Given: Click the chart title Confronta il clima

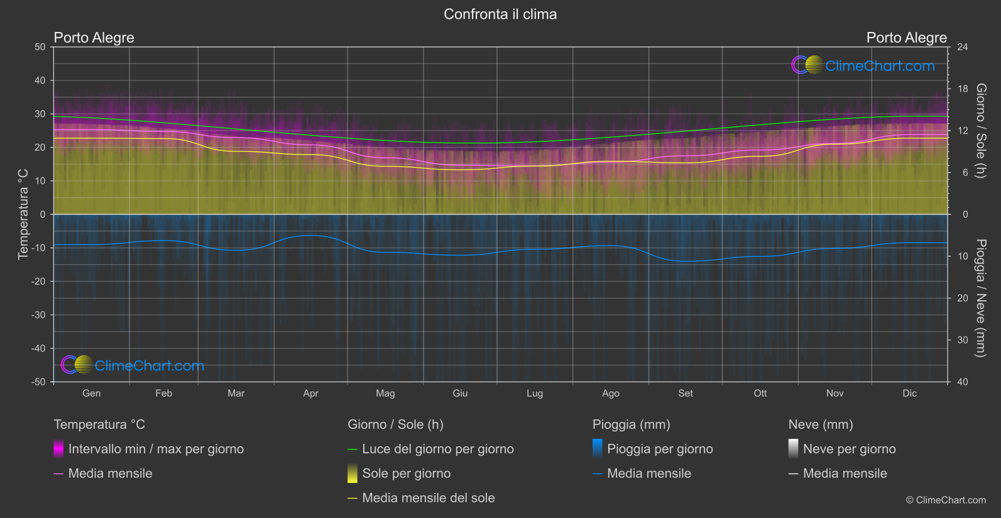Looking at the screenshot, I should (500, 14).
